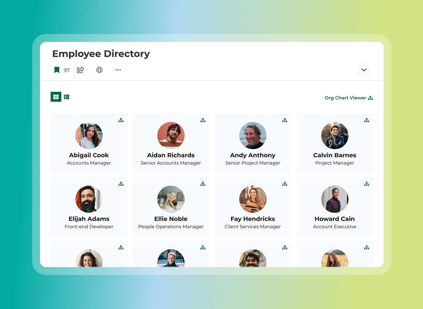
Task: Open Aidan Richards's profile card
Action: (171, 143)
